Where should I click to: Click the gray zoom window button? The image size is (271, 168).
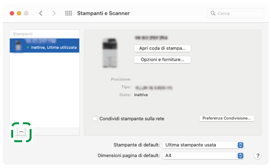pos(26,13)
